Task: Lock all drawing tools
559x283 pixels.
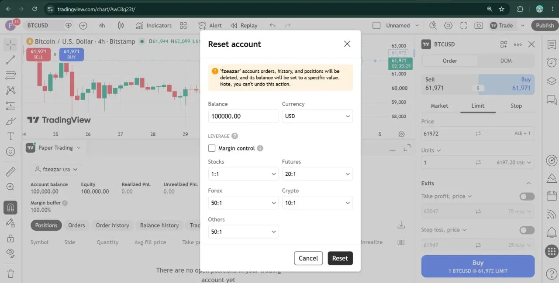Action: pyautogui.click(x=10, y=238)
